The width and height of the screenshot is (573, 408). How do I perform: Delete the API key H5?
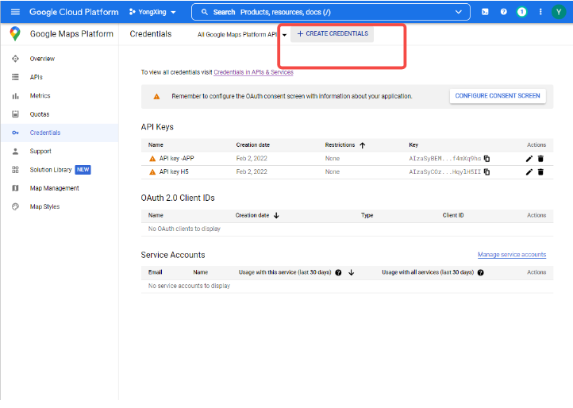(540, 171)
